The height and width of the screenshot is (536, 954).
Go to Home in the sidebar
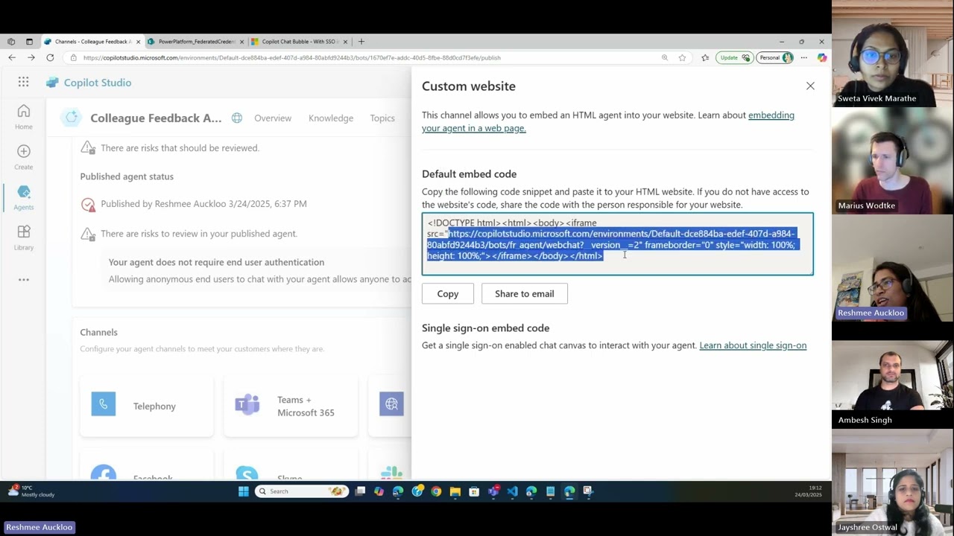point(24,117)
